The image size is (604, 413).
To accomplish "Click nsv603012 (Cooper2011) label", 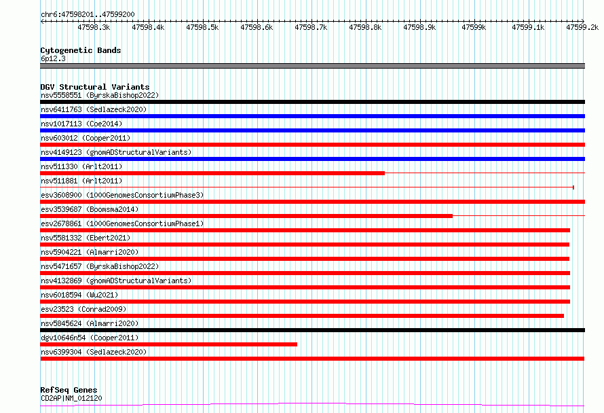I will coord(86,138).
